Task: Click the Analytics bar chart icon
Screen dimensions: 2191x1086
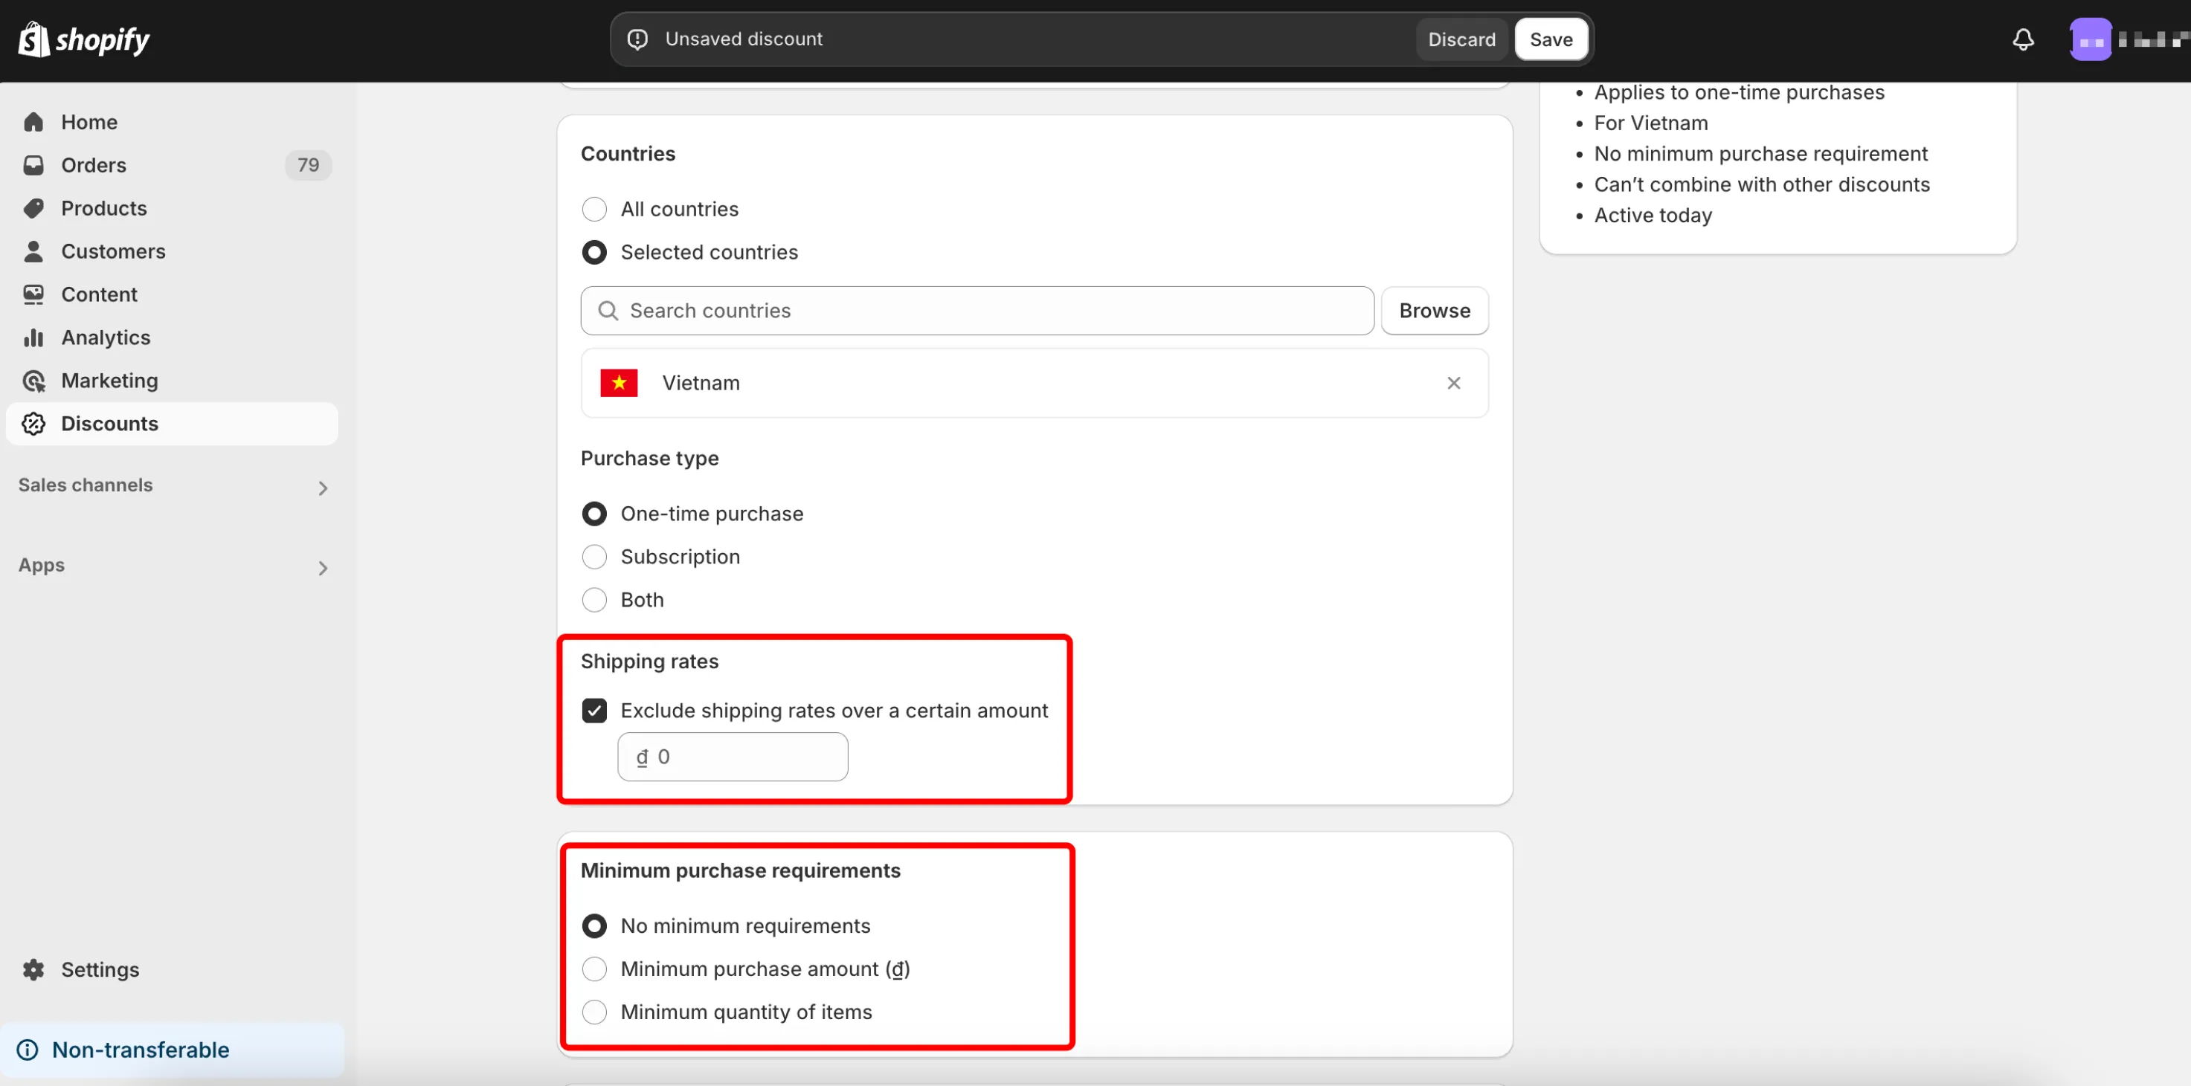Action: tap(34, 337)
